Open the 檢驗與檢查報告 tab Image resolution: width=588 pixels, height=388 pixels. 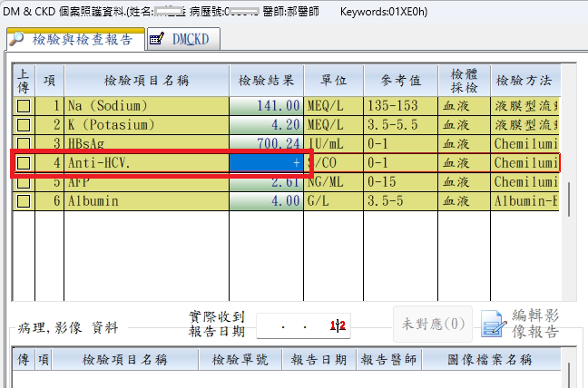(x=82, y=40)
